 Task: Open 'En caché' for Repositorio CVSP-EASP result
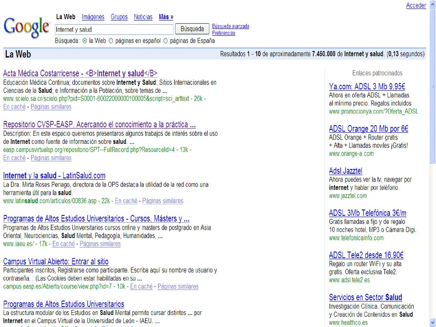pyautogui.click(x=14, y=158)
